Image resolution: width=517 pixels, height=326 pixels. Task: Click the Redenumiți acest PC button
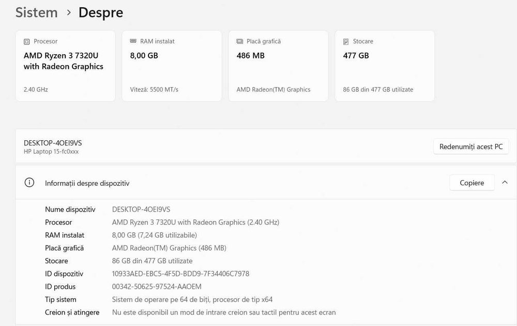click(471, 146)
